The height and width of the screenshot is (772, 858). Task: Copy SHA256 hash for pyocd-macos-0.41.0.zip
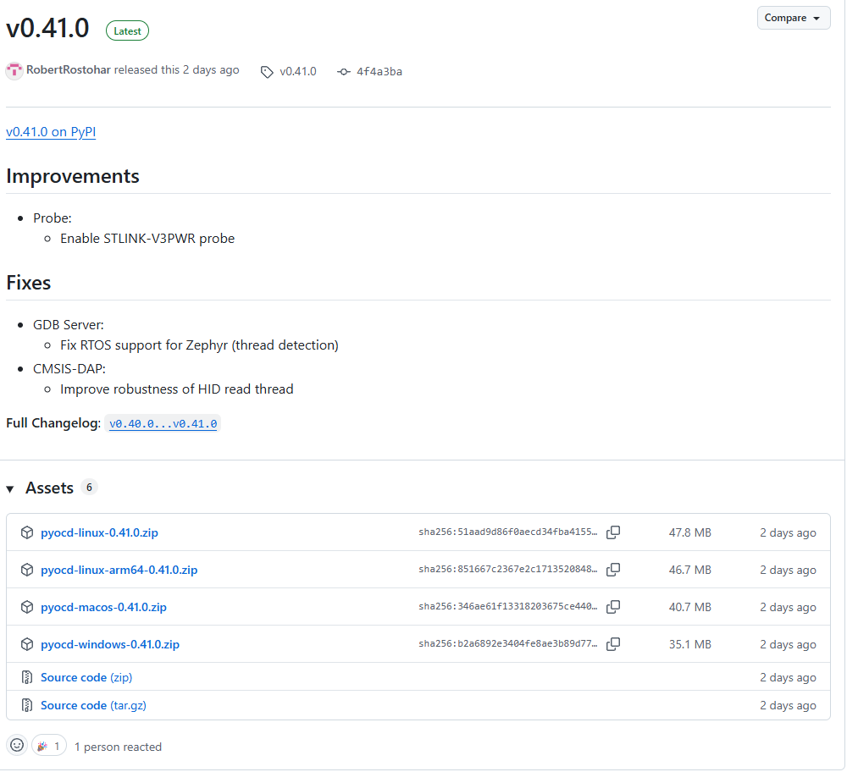coord(613,607)
